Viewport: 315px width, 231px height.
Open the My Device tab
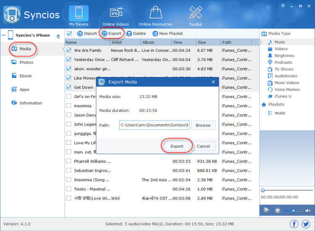tap(79, 16)
